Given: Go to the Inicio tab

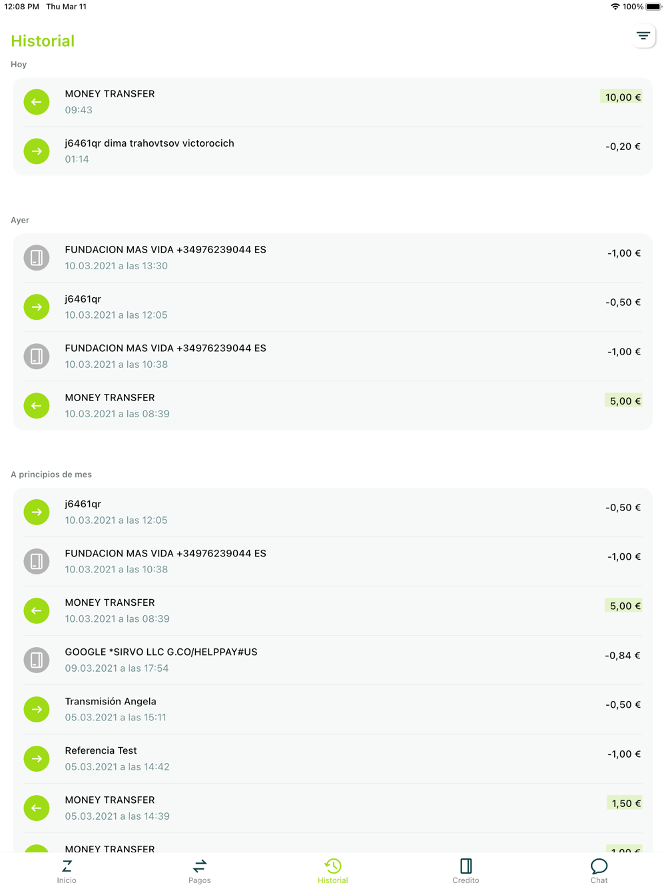Looking at the screenshot, I should [x=67, y=871].
